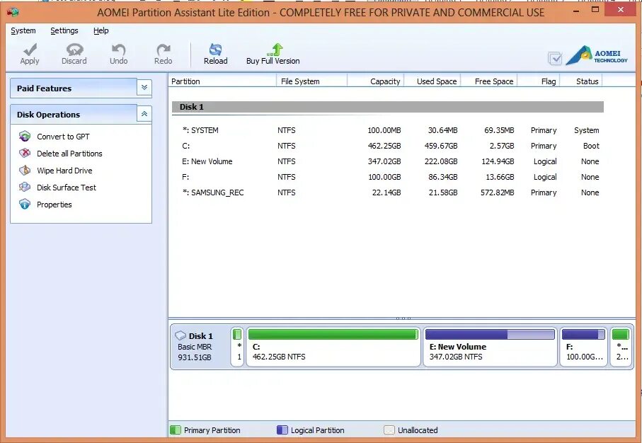Select the C: partition bar in the disk map
Screen dimensions: 642x443
click(x=333, y=347)
